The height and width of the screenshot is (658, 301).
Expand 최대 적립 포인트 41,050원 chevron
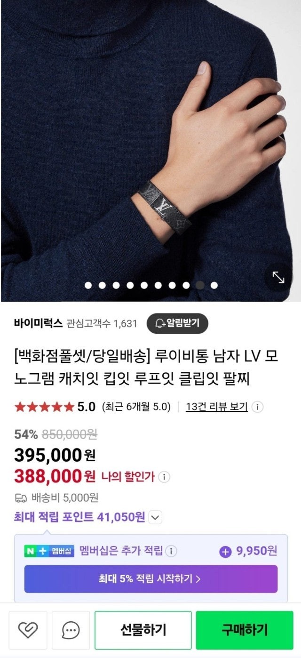click(155, 518)
